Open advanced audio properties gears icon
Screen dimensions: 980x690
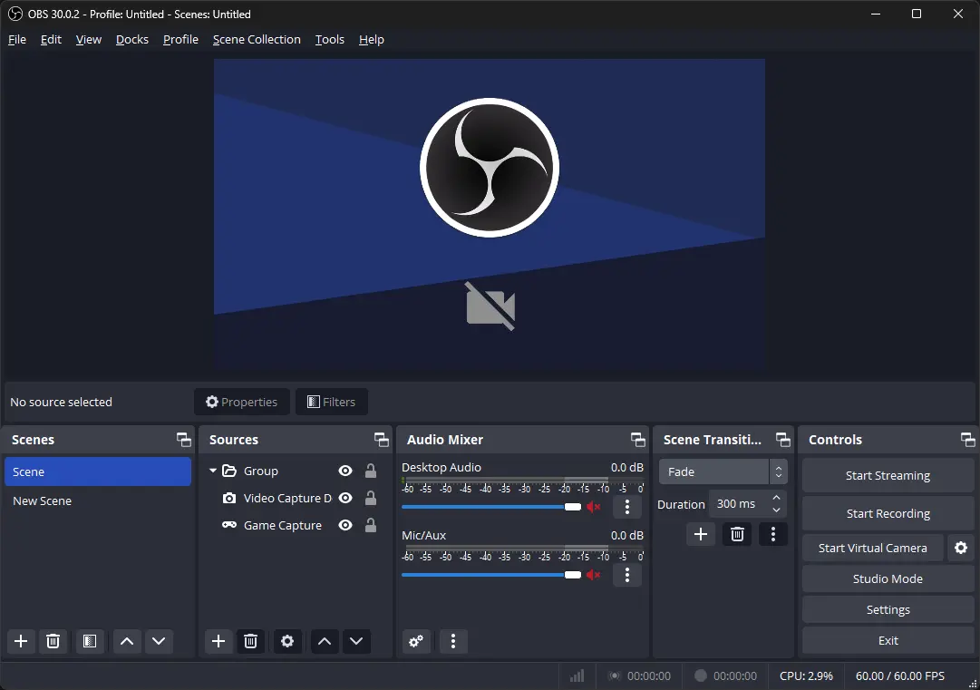coord(416,641)
